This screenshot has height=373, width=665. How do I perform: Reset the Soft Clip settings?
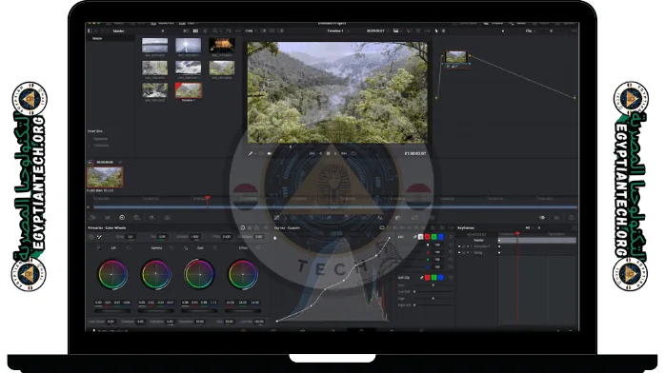(x=451, y=277)
